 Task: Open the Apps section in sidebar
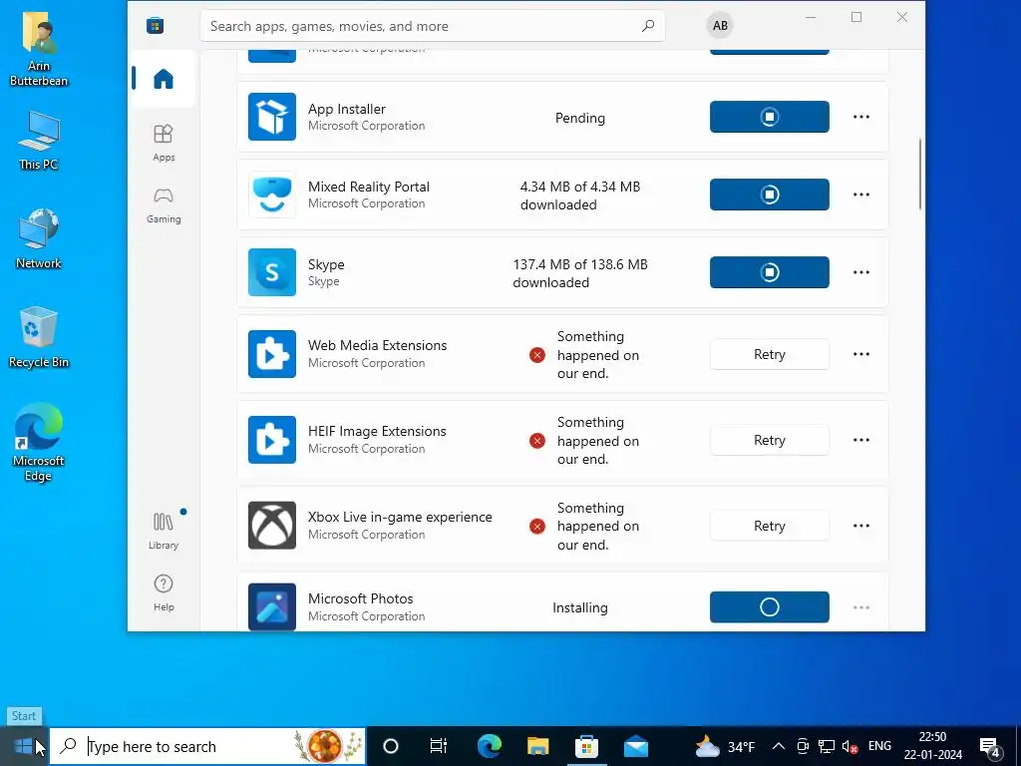163,143
